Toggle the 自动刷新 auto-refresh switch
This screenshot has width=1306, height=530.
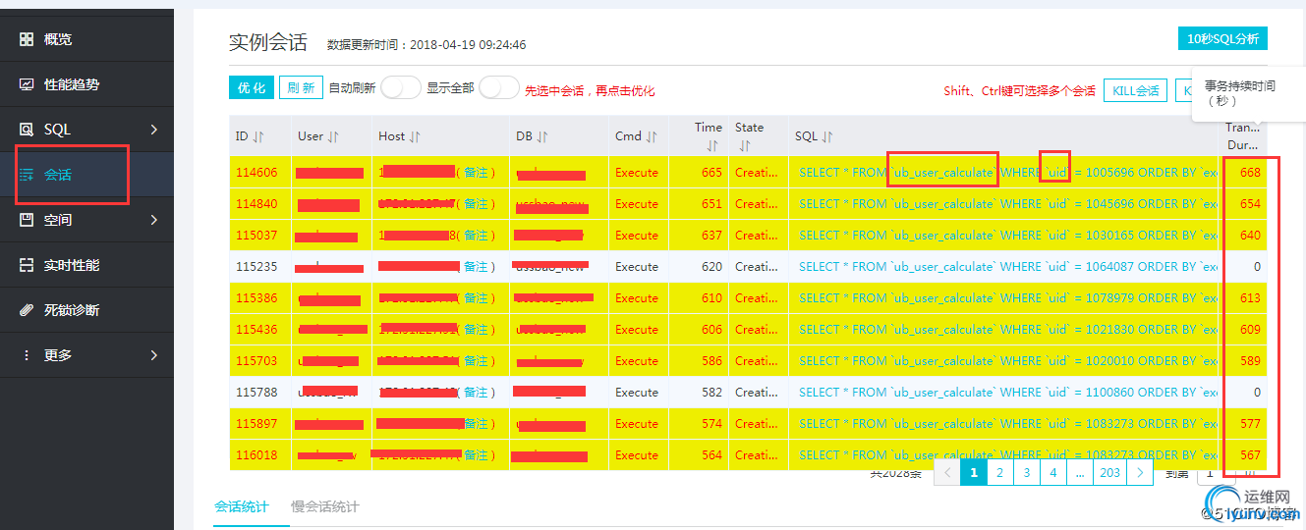tap(401, 88)
